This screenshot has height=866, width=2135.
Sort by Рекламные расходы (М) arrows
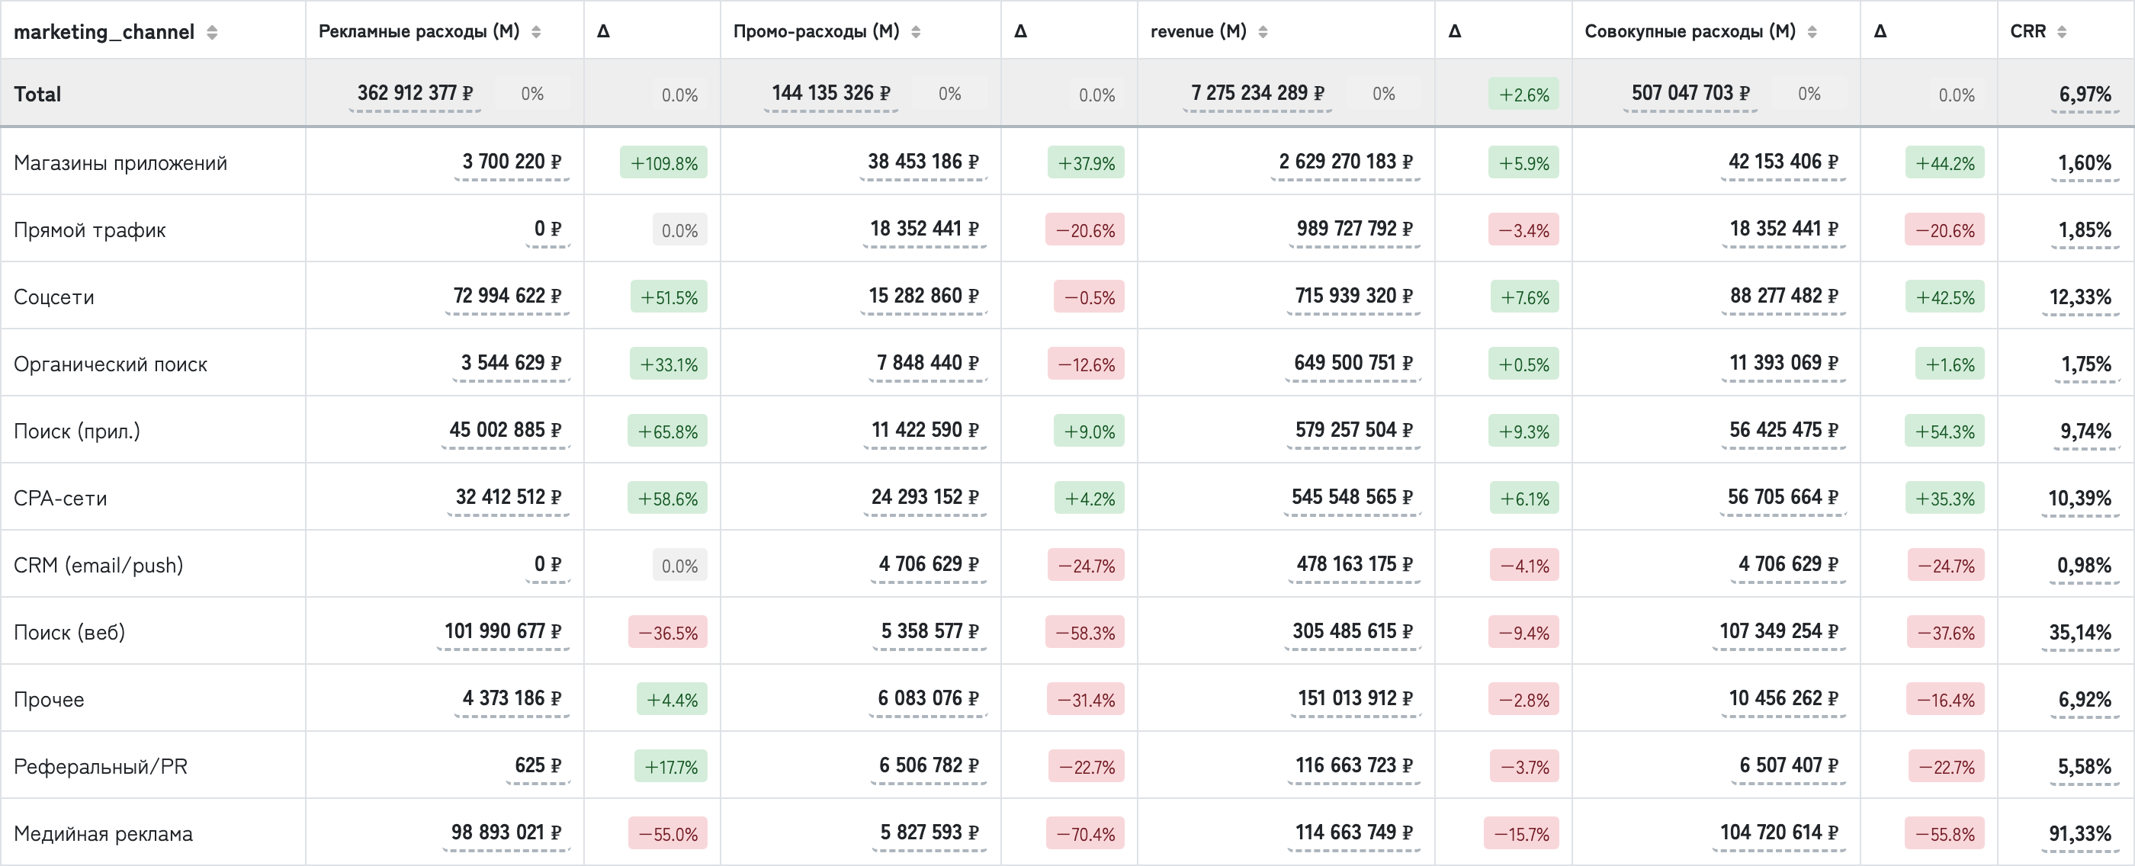click(536, 32)
